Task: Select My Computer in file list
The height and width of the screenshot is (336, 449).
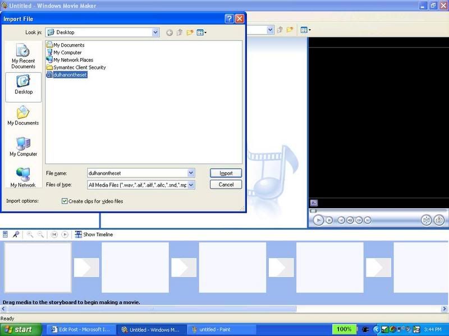Action: click(64, 52)
